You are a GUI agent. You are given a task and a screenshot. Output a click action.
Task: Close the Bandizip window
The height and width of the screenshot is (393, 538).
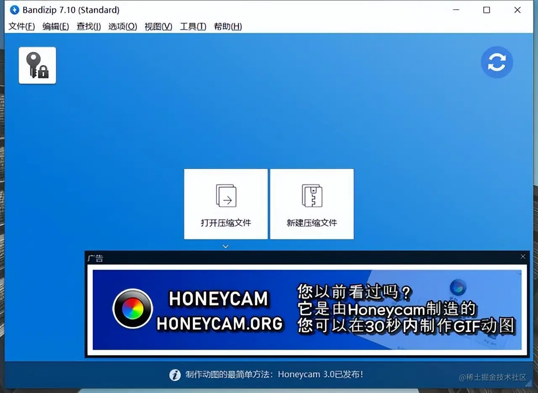517,10
